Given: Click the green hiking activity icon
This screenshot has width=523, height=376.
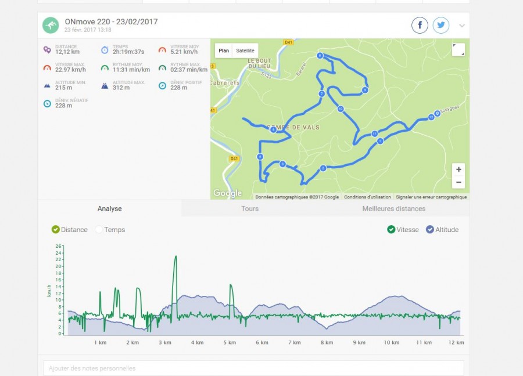Looking at the screenshot, I should (x=51, y=25).
